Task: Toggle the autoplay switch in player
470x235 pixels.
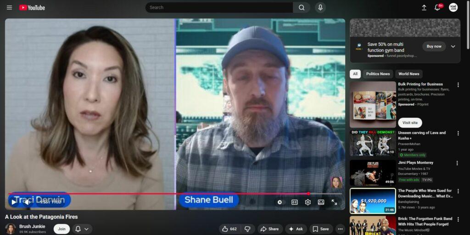Action: click(x=280, y=202)
